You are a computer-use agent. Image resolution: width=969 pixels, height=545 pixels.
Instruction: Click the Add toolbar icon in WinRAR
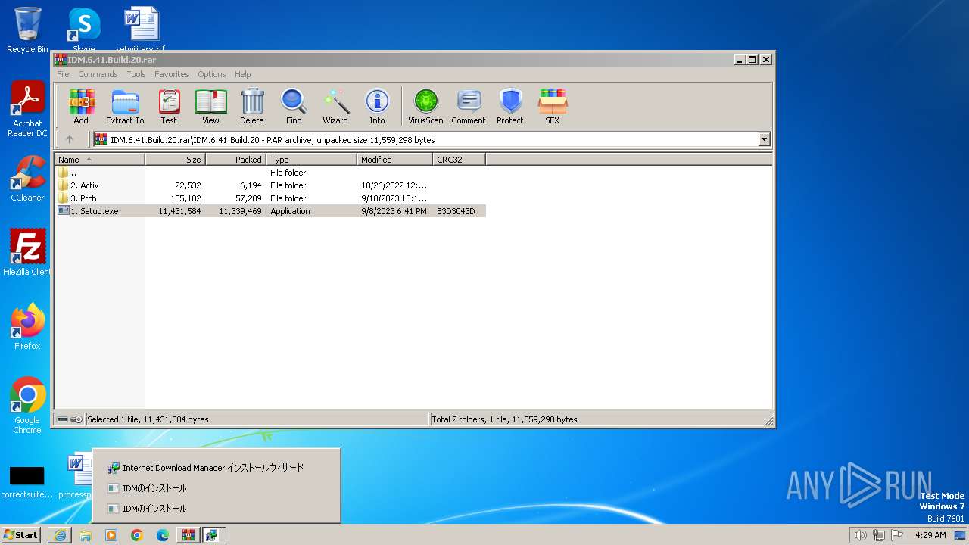point(81,106)
